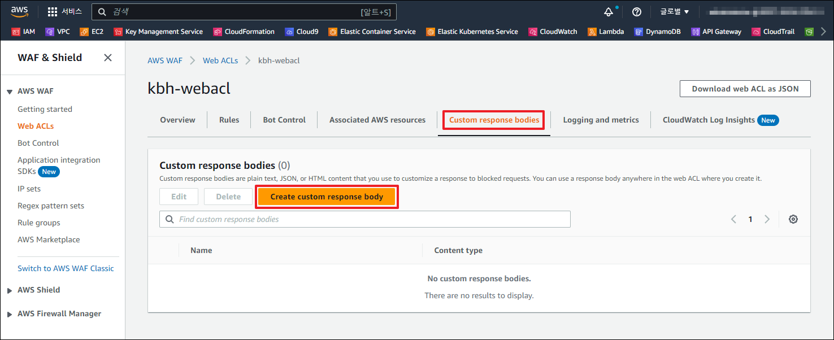Viewport: 834px width, 340px height.
Task: Open API Gateway shortcut
Action: point(716,32)
